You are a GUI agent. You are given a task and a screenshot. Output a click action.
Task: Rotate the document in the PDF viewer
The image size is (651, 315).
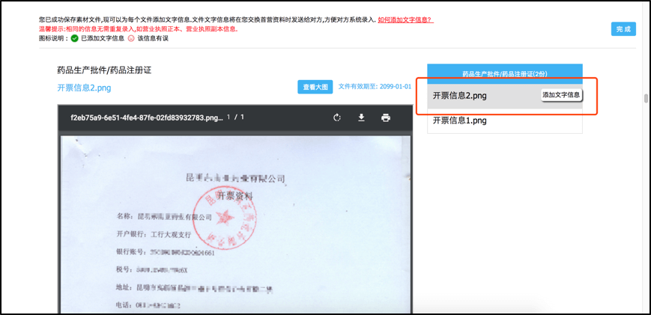coord(337,117)
